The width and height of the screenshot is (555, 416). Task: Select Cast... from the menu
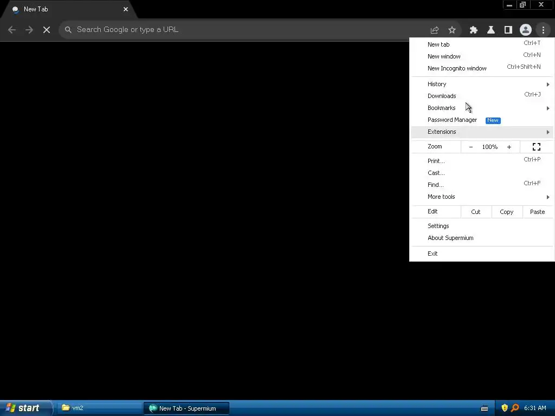pyautogui.click(x=482, y=173)
